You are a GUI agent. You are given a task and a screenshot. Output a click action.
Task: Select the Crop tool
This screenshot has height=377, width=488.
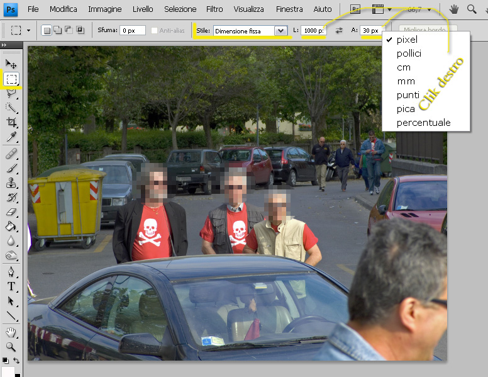[11, 123]
